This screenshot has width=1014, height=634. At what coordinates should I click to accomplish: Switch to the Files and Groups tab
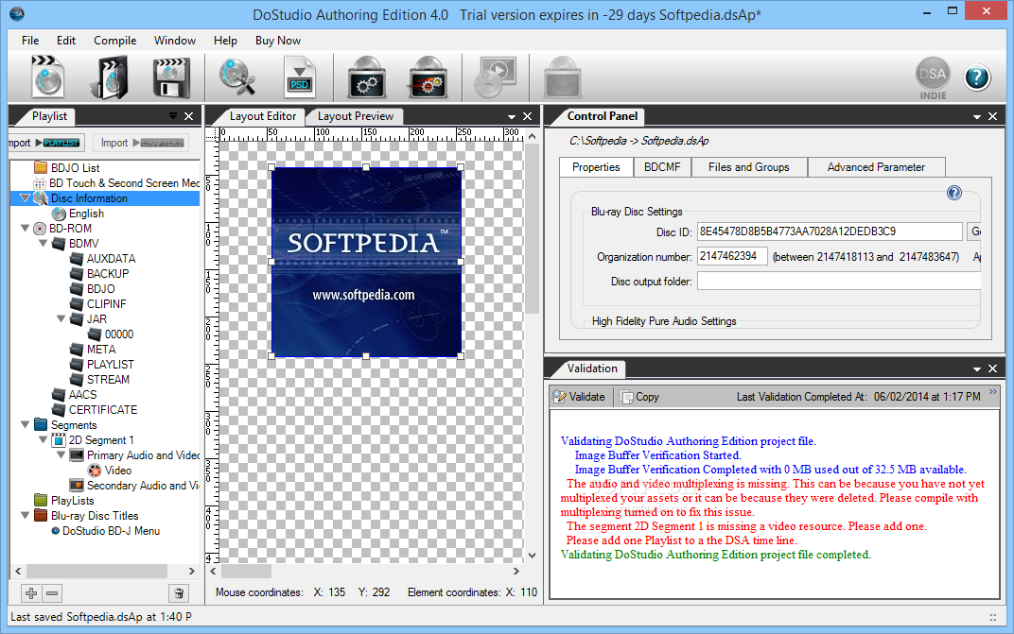[x=749, y=167]
